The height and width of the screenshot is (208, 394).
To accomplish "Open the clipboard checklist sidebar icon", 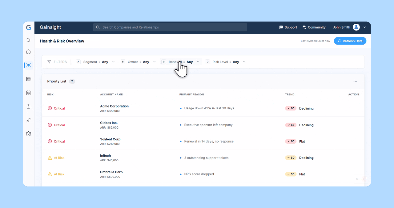I will tap(28, 106).
